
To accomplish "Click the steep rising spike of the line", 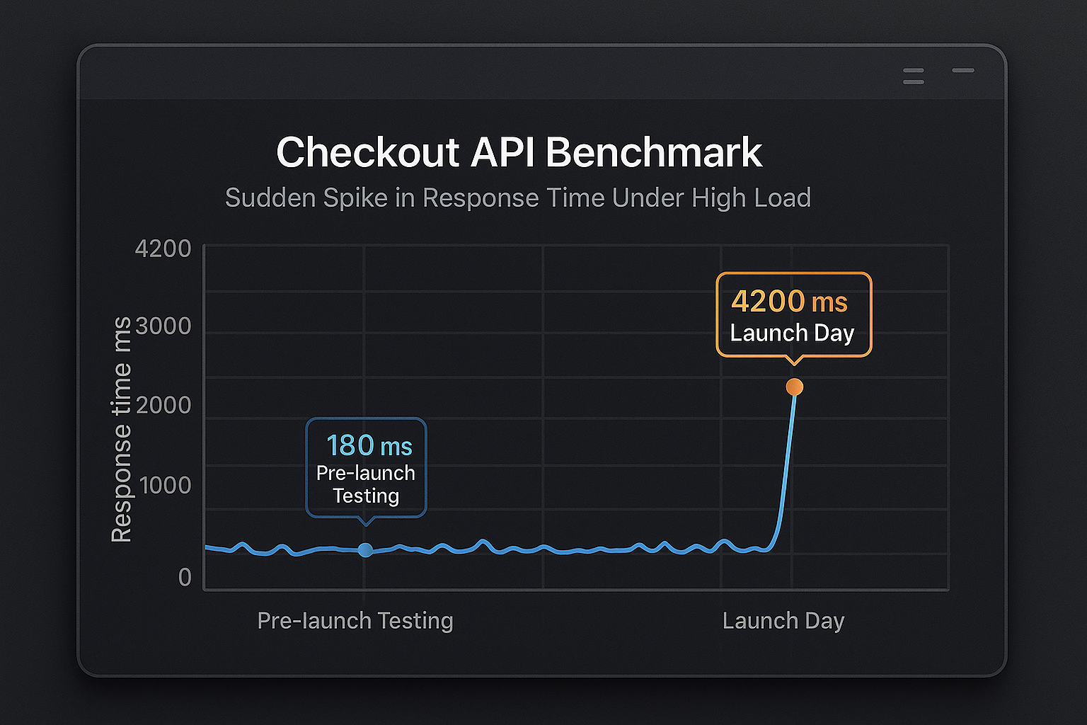I will click(784, 467).
